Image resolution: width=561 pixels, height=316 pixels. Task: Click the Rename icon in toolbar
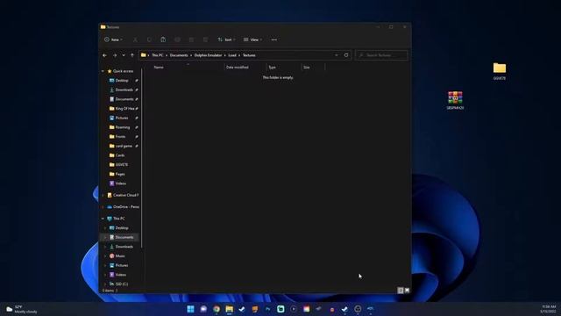click(177, 39)
